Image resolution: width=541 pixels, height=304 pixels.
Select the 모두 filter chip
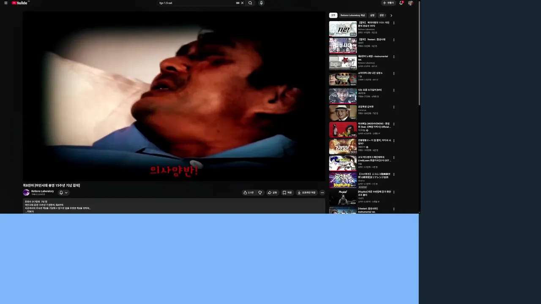pos(333,15)
